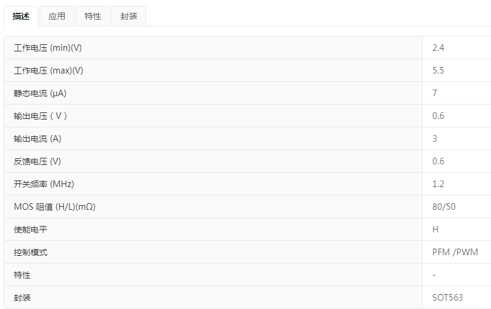Select the 开关频率 (MHz) label cell
Image resolution: width=491 pixels, height=309 pixels.
click(x=44, y=184)
